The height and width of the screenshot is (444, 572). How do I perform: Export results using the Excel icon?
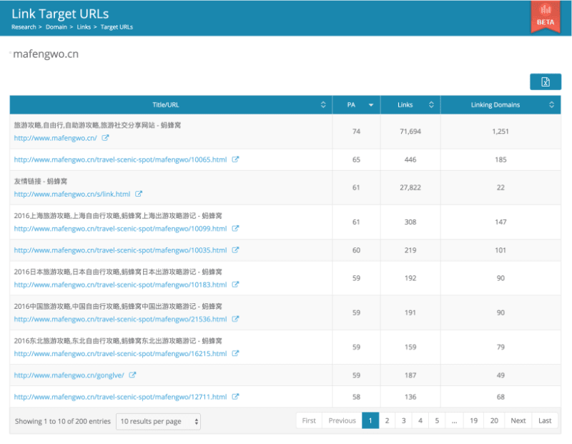(x=546, y=82)
